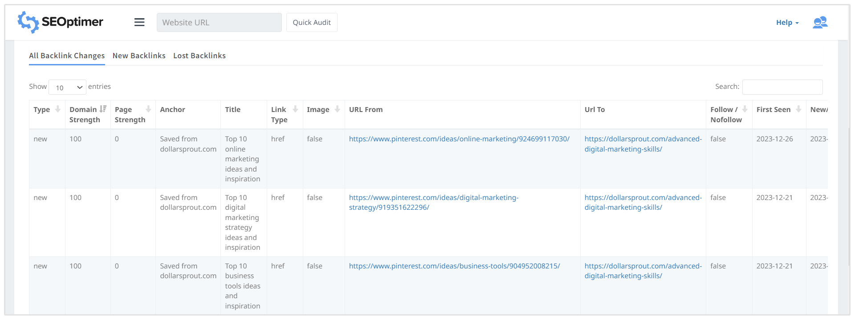This screenshot has width=855, height=320.
Task: Sort by Domain Strength column icon
Action: pyautogui.click(x=103, y=109)
